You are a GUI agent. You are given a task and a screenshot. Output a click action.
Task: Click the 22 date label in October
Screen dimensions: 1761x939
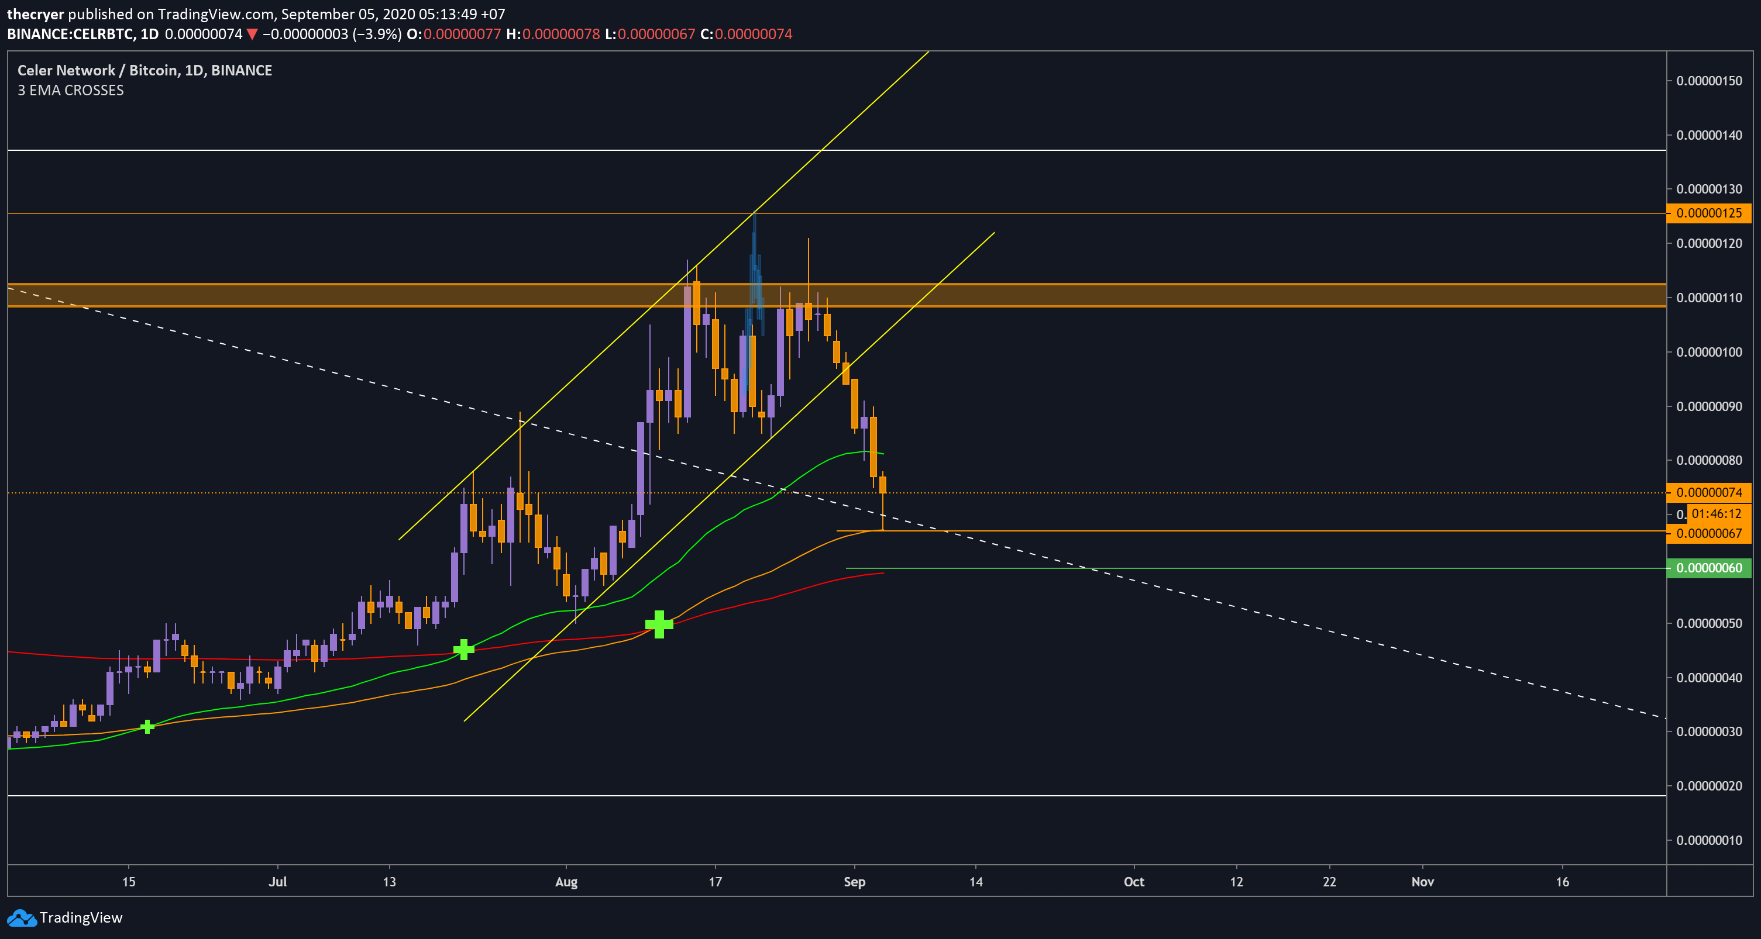[x=1330, y=882]
